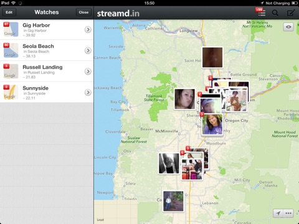Open the black-and-white photo pin
This screenshot has width=299, height=224.
(169, 164)
